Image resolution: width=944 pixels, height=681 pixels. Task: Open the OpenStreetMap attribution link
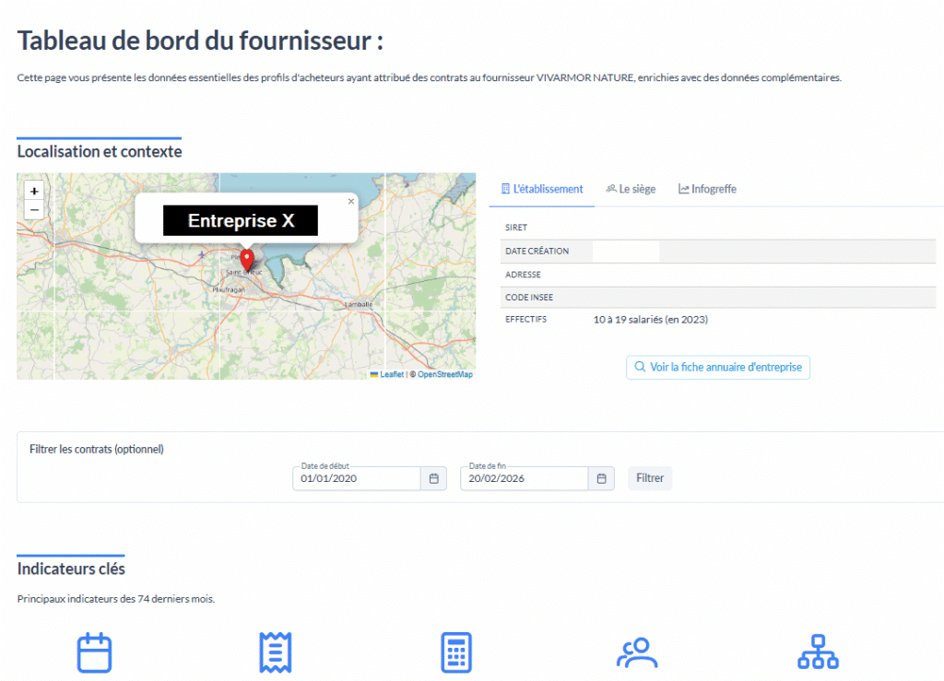(x=444, y=374)
